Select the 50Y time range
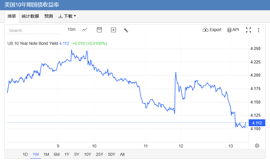 (112, 154)
